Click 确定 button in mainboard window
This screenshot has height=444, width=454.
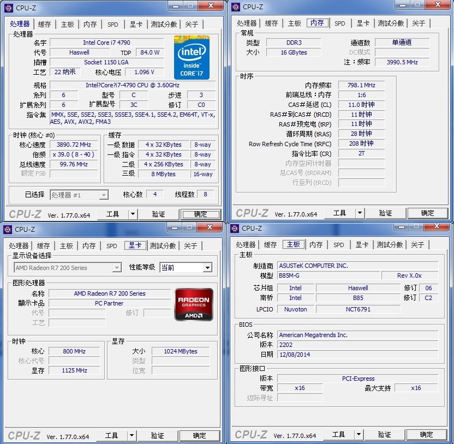click(x=426, y=434)
